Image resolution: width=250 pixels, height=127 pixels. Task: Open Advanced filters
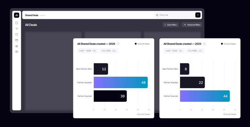point(192,25)
